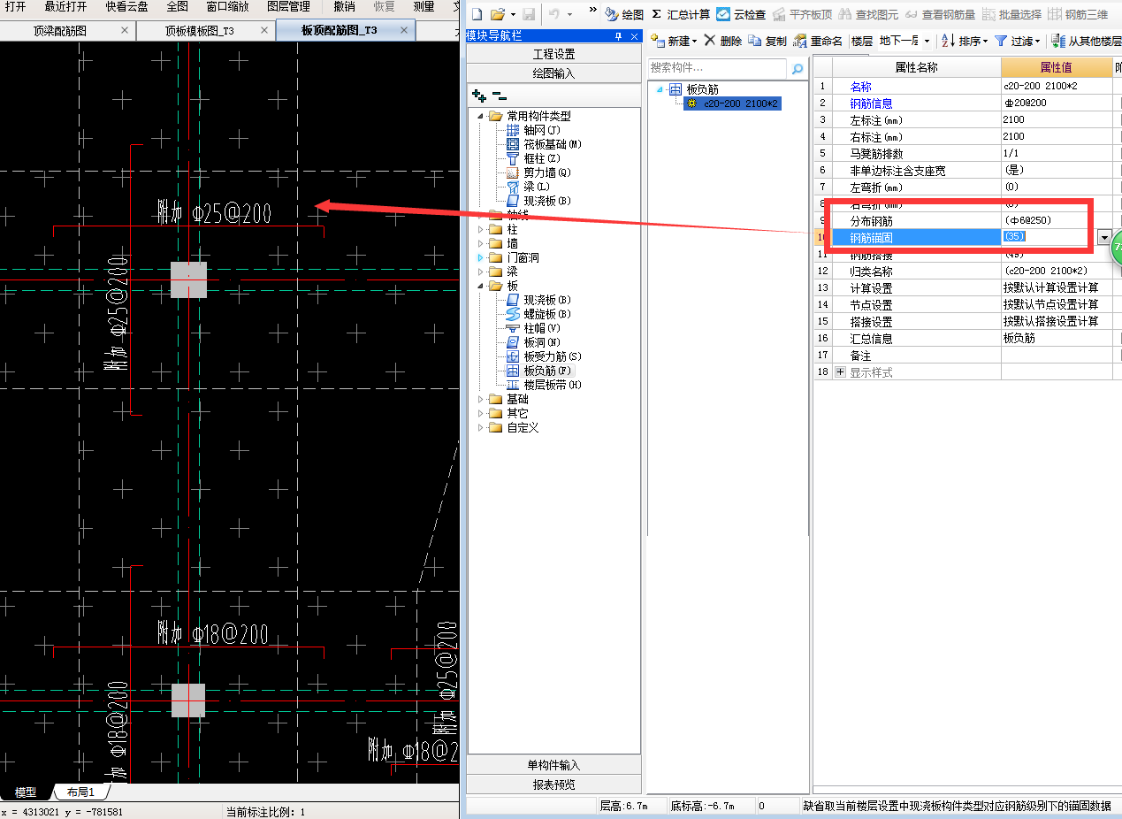This screenshot has height=819, width=1122.
Task: Click the open folder icon
Action: [x=498, y=14]
